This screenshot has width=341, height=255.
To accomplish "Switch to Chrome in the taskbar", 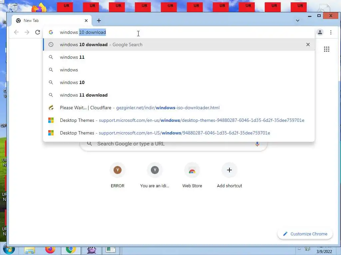I will (71, 250).
